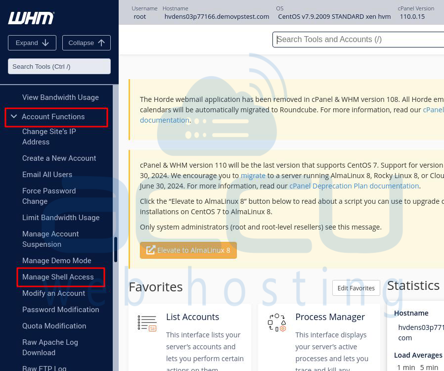Image resolution: width=444 pixels, height=371 pixels.
Task: Click the Favorites heading
Action: 156,287
